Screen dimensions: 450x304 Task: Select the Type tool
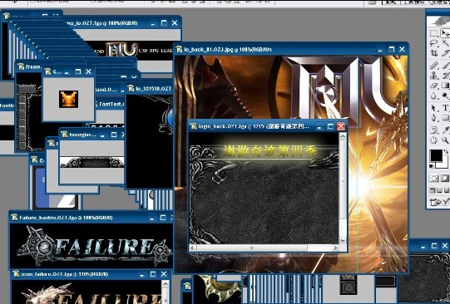(x=445, y=108)
